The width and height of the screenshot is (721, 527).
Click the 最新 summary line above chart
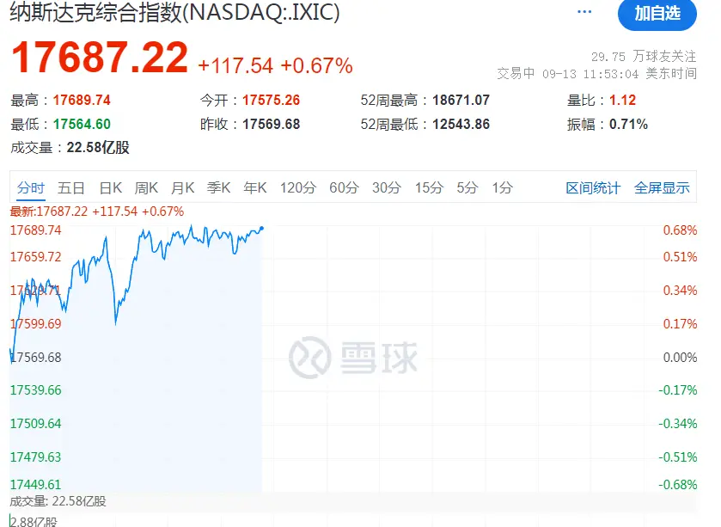click(x=97, y=211)
